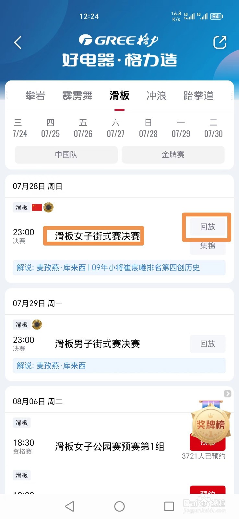Tap the Android home circle button
The image size is (239, 519).
coord(119,506)
